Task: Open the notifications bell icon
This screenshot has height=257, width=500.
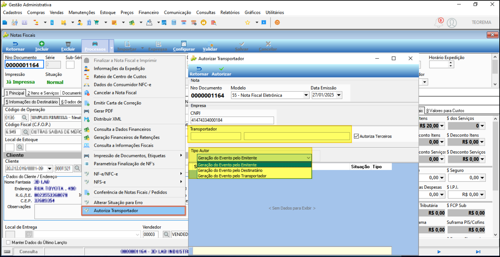Action: (439, 23)
